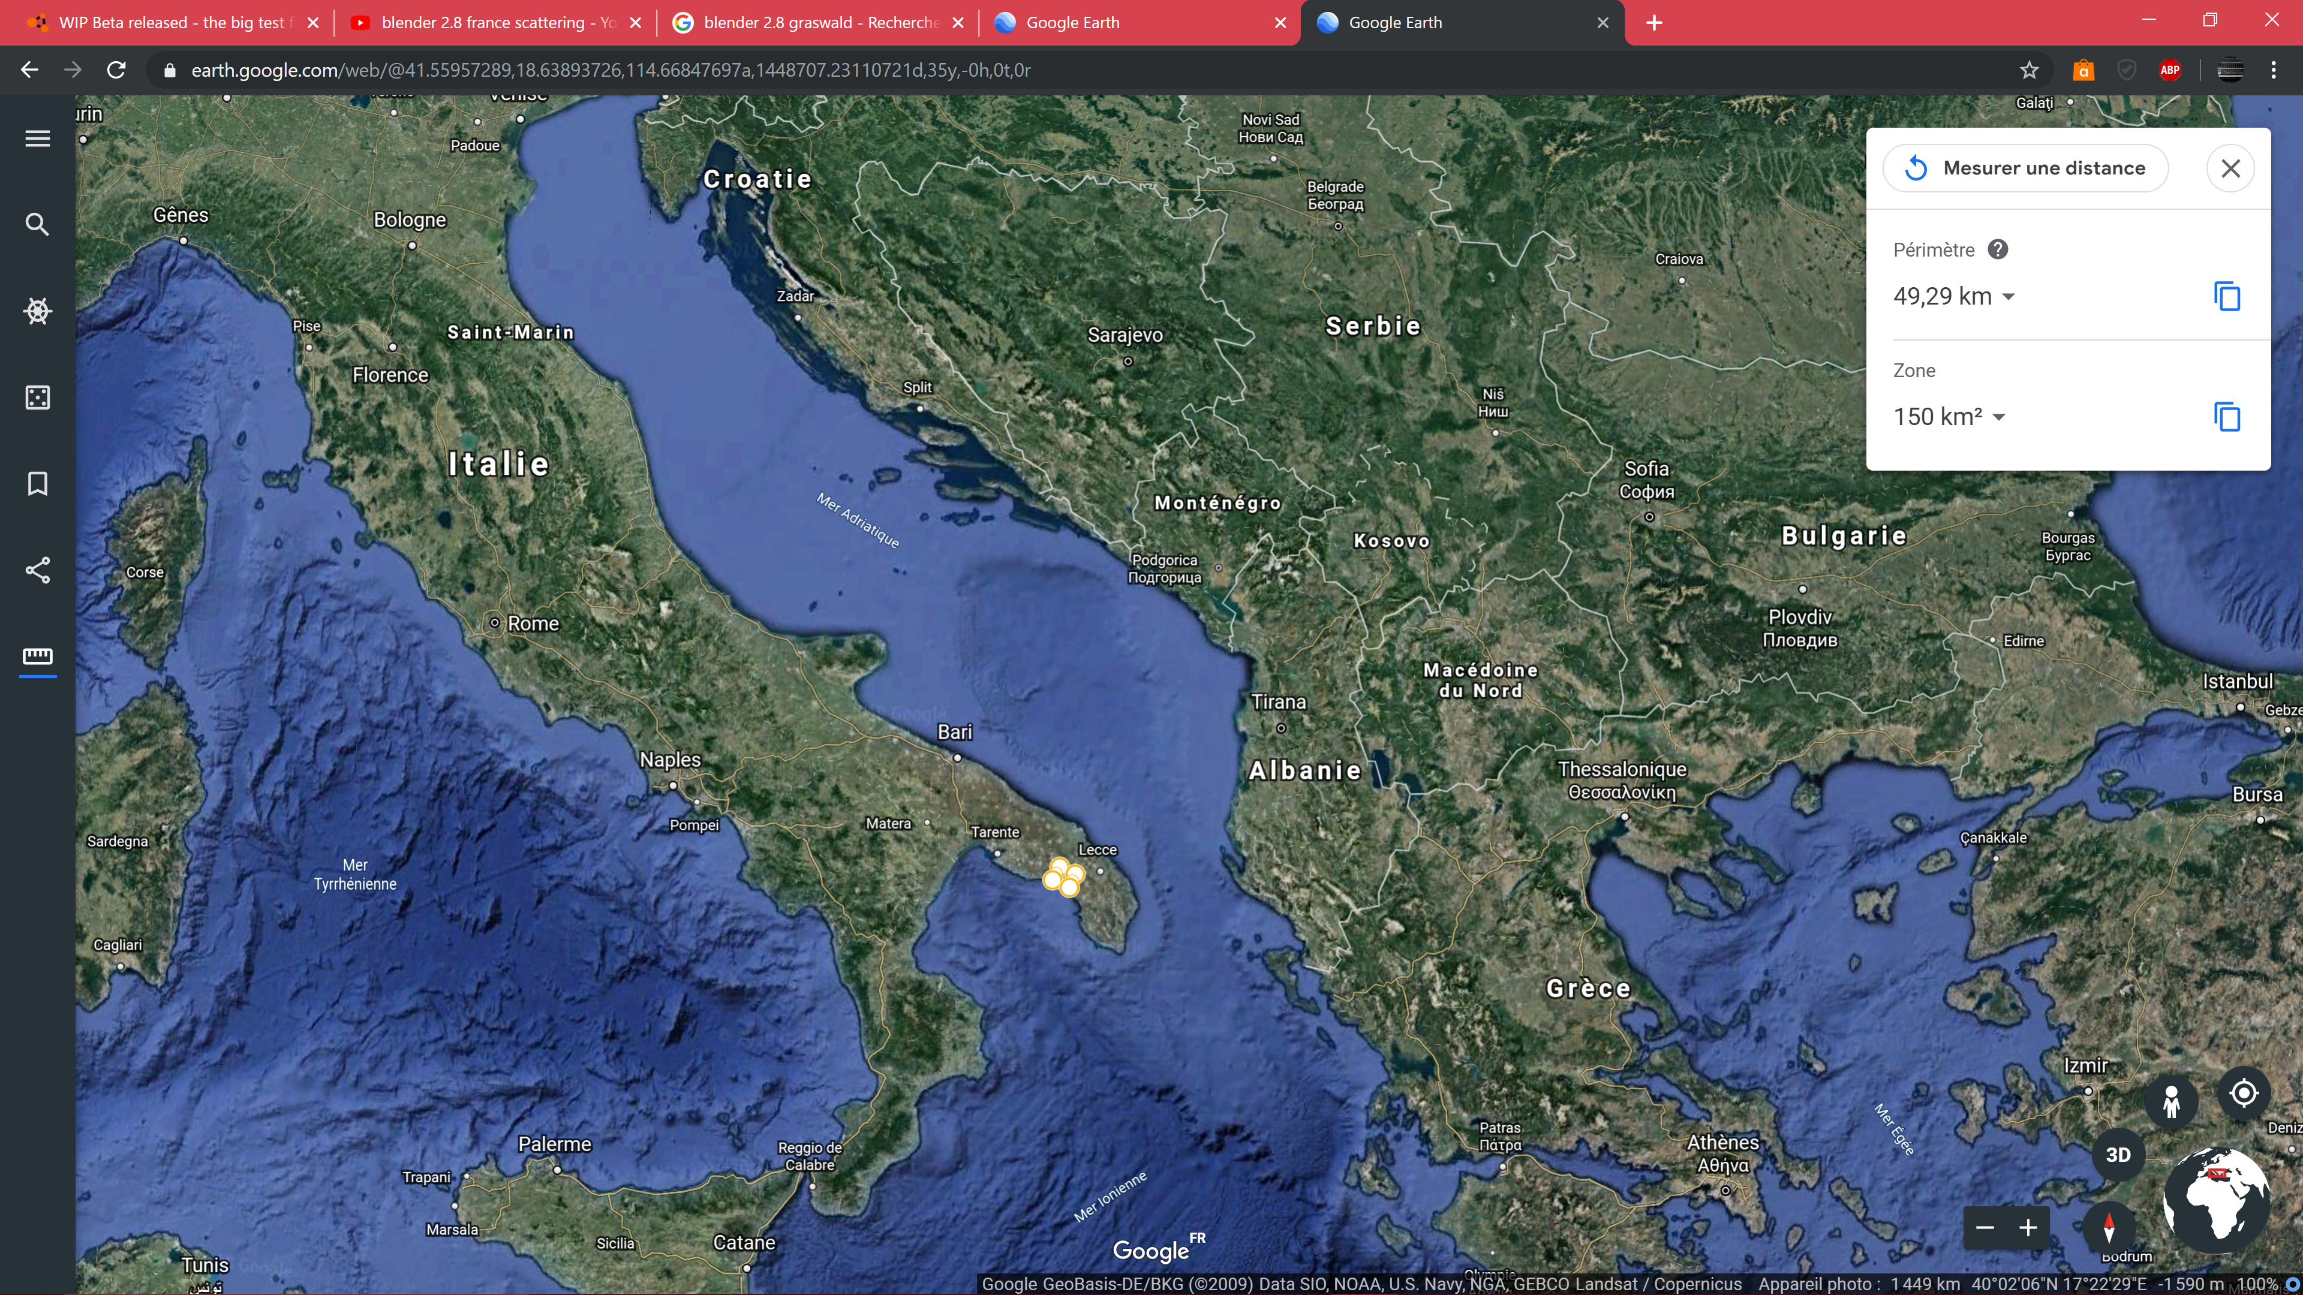2303x1295 pixels.
Task: Click the Bari city label
Action: 955,732
